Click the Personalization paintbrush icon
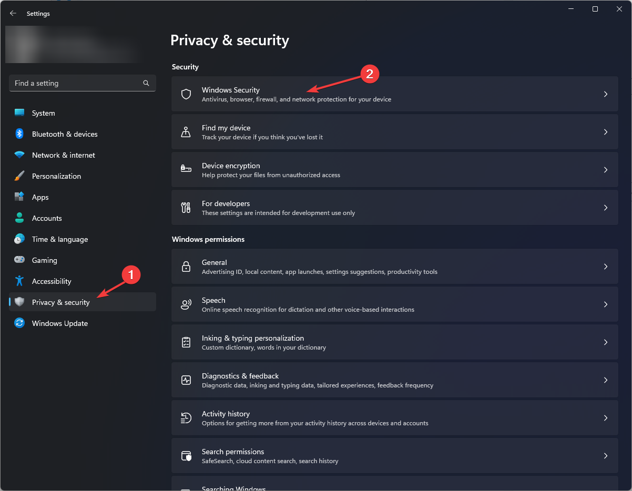Viewport: 632px width, 491px height. pos(19,176)
